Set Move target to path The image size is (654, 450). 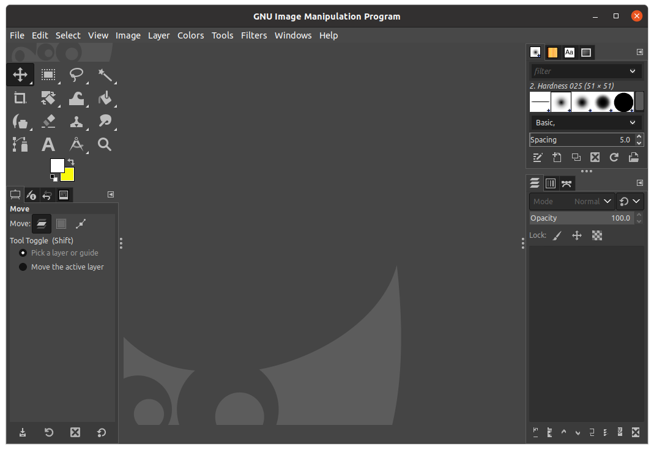click(81, 224)
